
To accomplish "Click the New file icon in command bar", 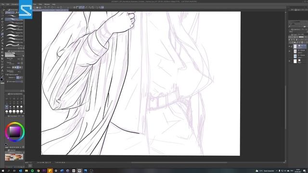I will (34, 7).
